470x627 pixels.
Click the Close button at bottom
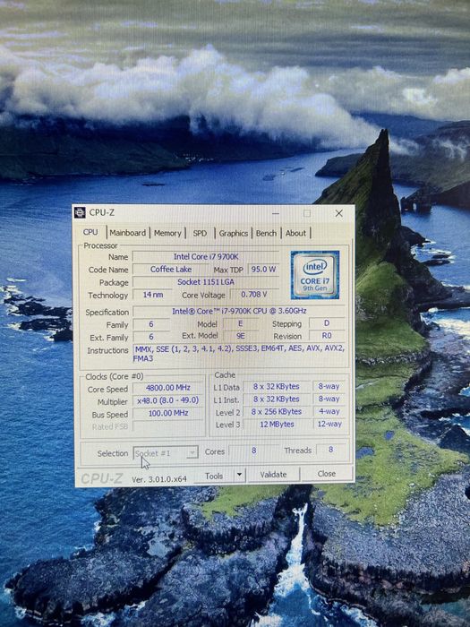pyautogui.click(x=327, y=474)
